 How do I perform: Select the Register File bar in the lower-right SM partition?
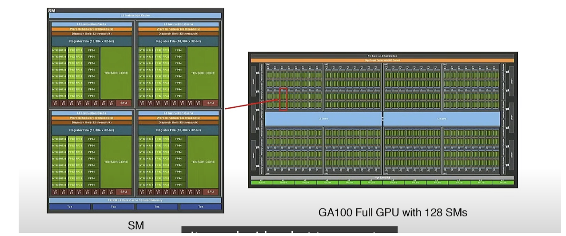coord(179,130)
